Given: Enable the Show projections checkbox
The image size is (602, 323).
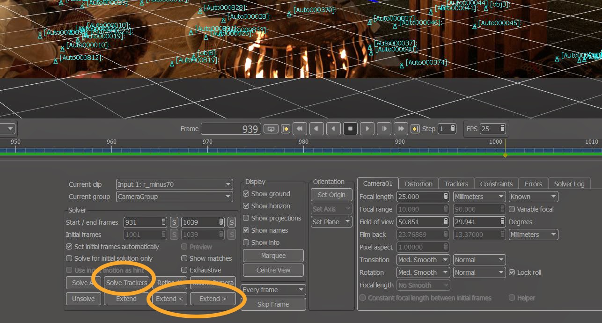Looking at the screenshot, I should [x=247, y=218].
